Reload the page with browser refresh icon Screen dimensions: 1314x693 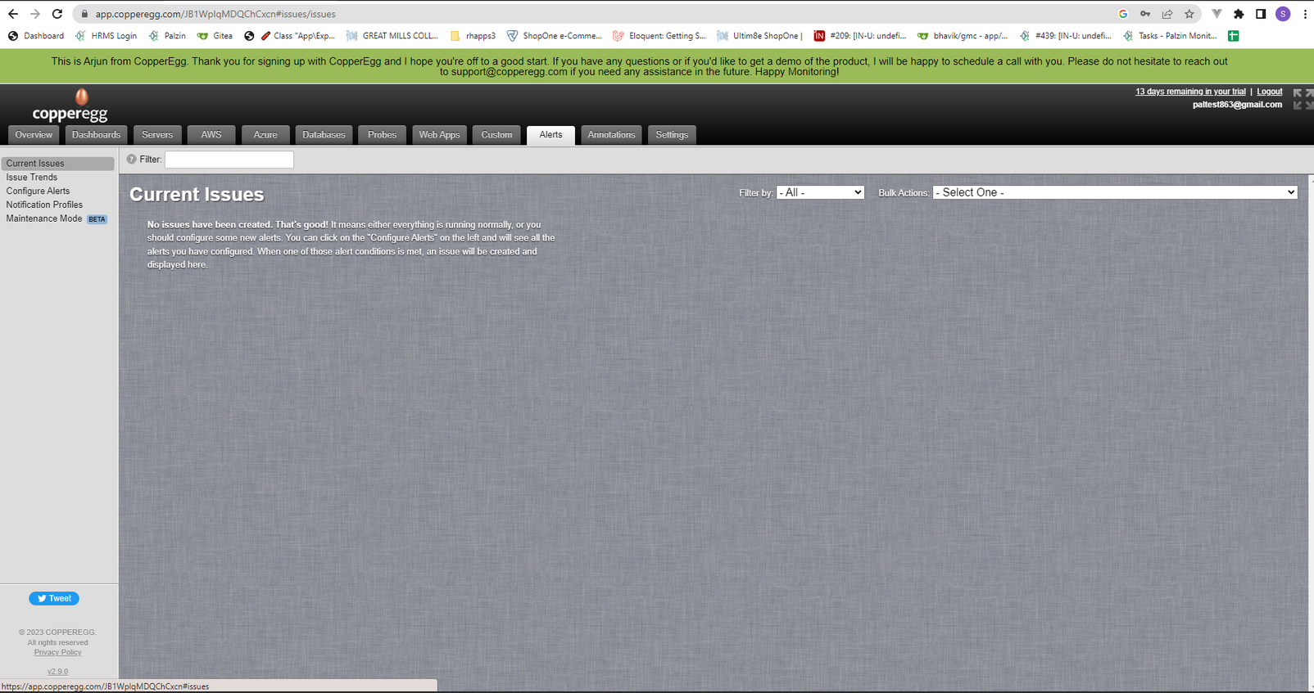click(x=57, y=14)
